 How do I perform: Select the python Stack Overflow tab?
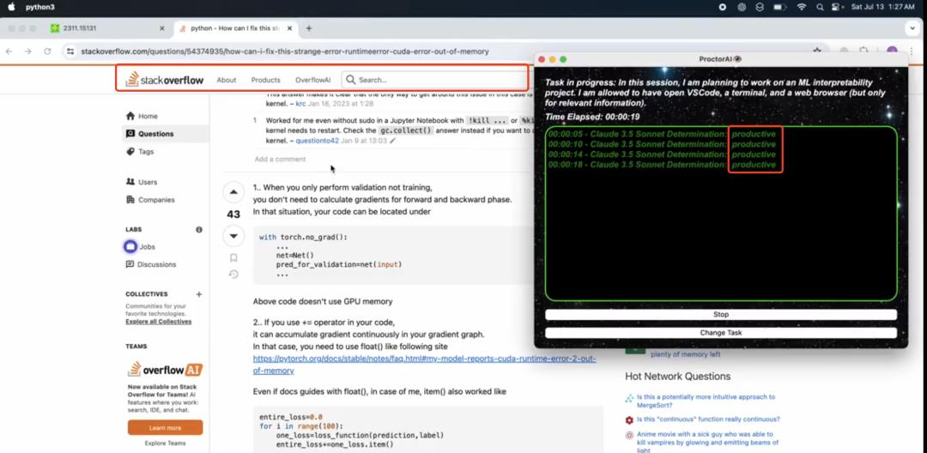tap(234, 28)
